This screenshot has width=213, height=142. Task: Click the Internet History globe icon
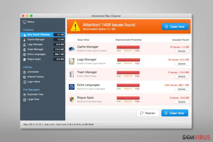point(24,77)
